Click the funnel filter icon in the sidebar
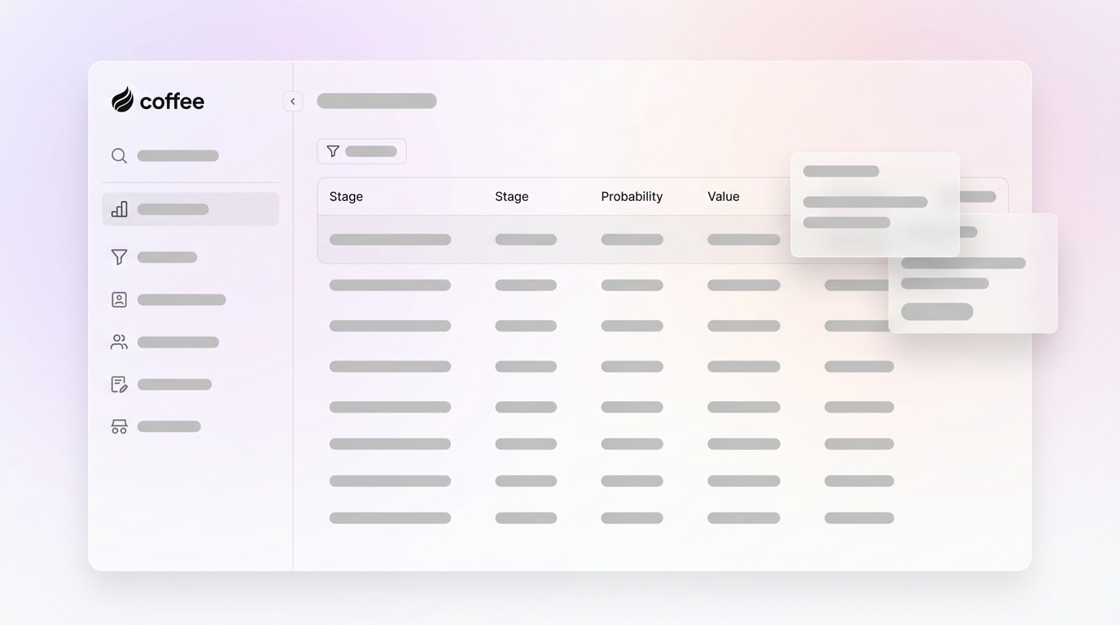1120x625 pixels. tap(119, 256)
